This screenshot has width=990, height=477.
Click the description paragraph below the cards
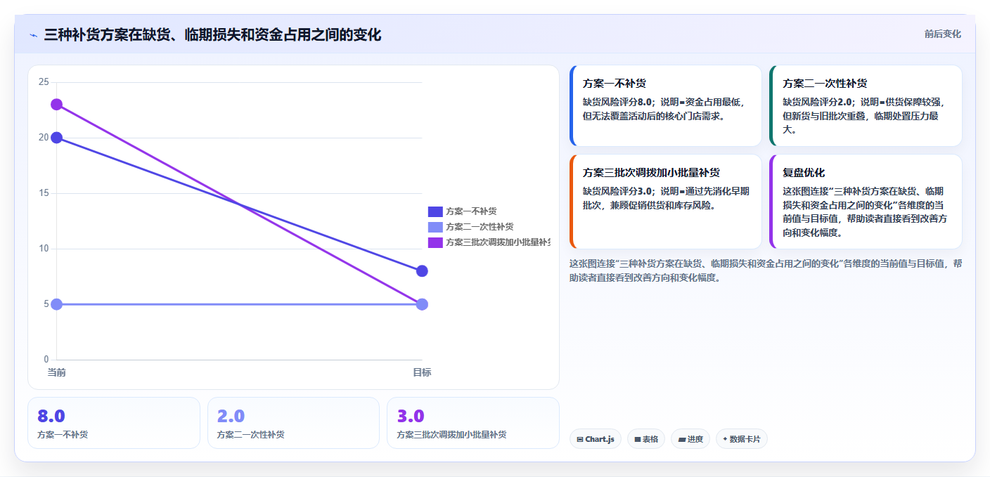click(x=765, y=270)
